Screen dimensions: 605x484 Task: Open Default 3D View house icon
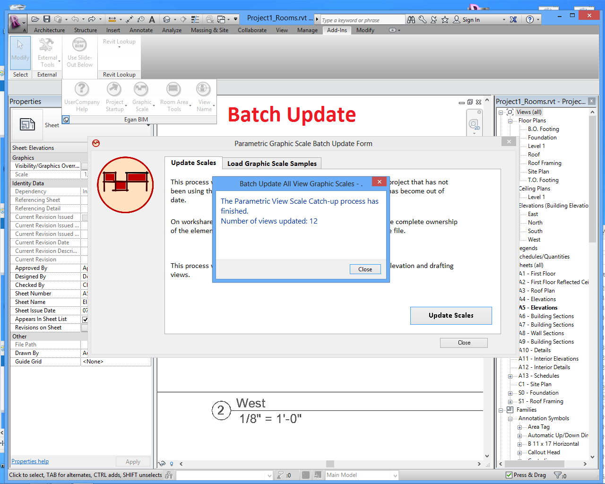pyautogui.click(x=166, y=19)
